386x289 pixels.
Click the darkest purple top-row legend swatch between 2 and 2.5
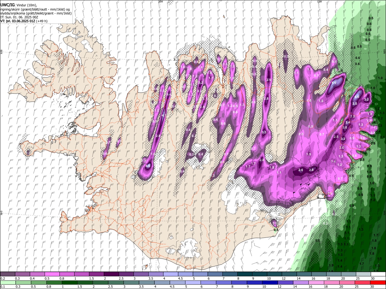click(x=111, y=274)
